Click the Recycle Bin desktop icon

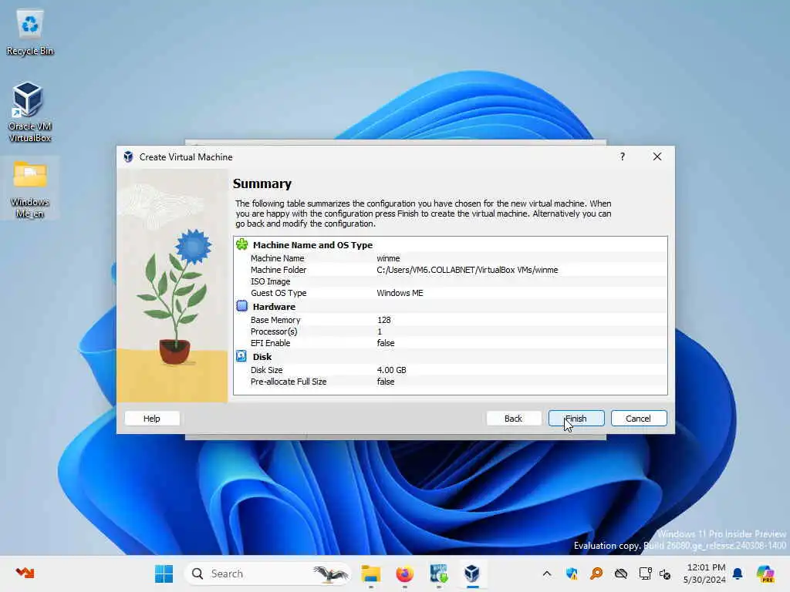pos(30,32)
